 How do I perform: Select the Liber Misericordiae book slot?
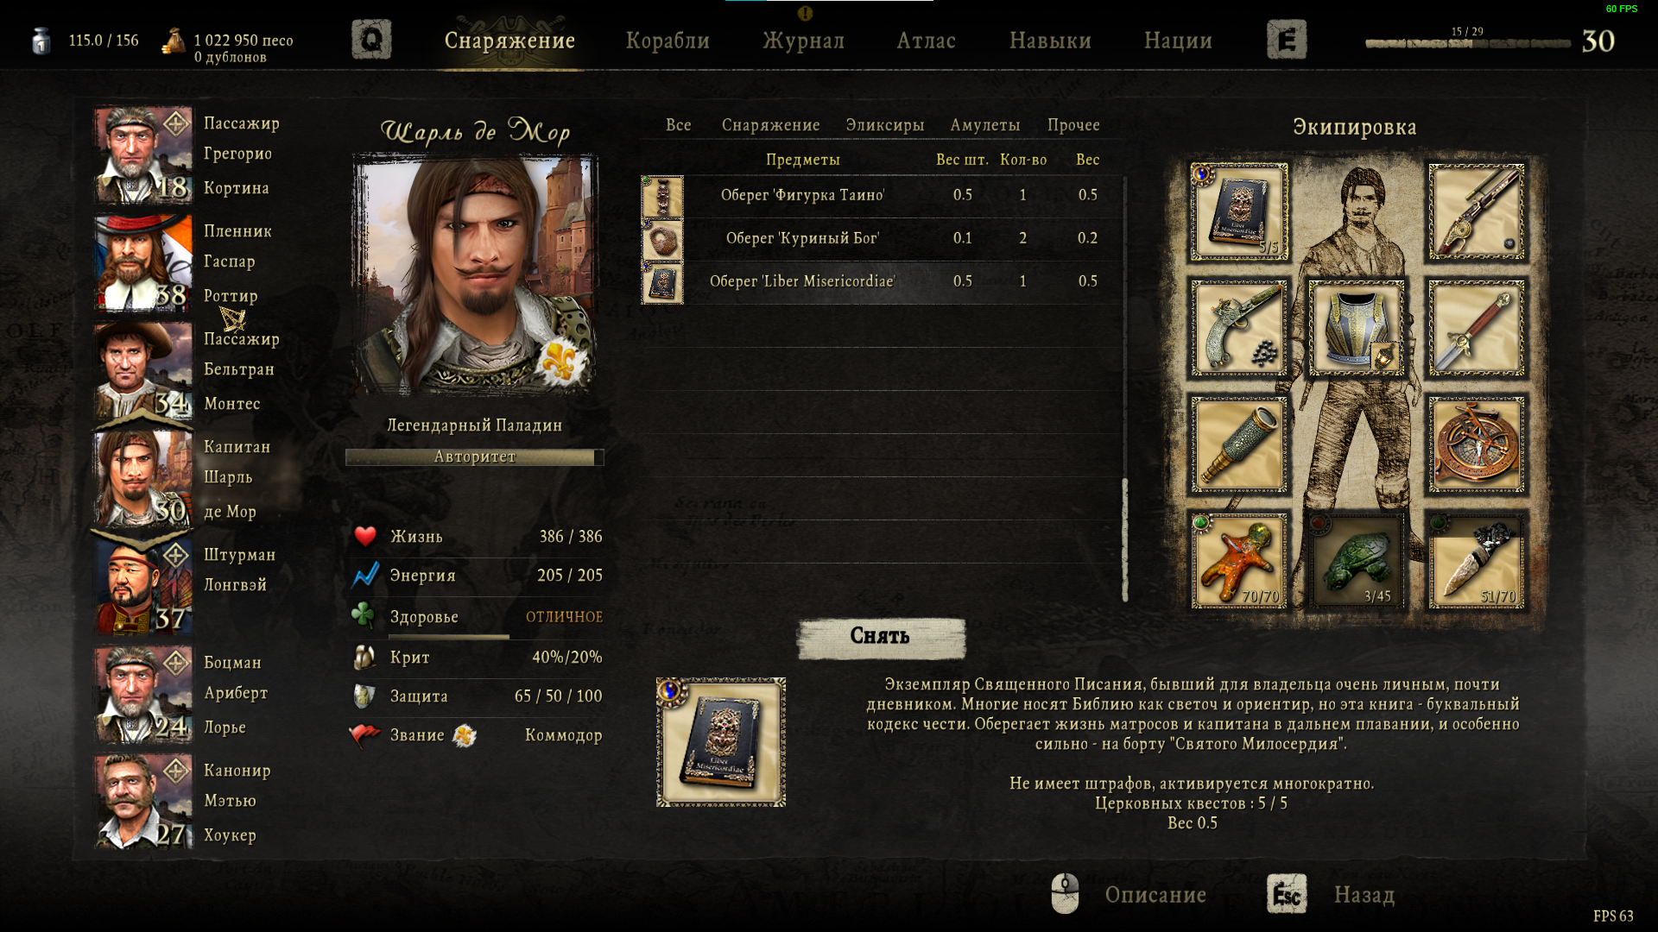coord(1238,211)
